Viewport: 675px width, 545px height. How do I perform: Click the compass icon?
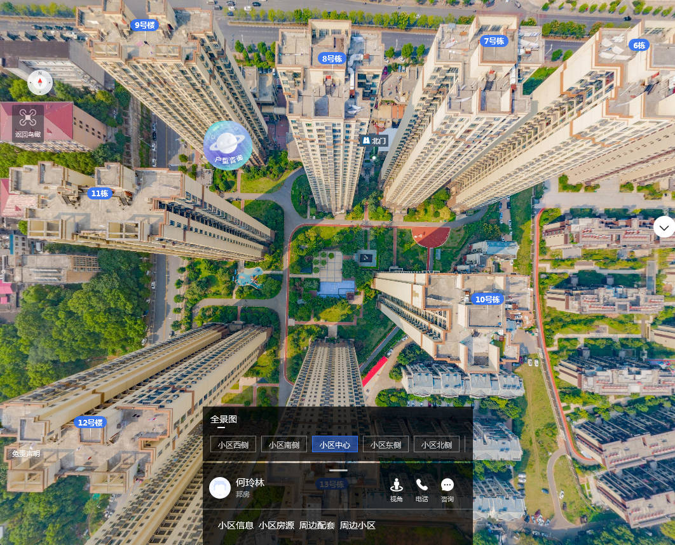click(40, 83)
